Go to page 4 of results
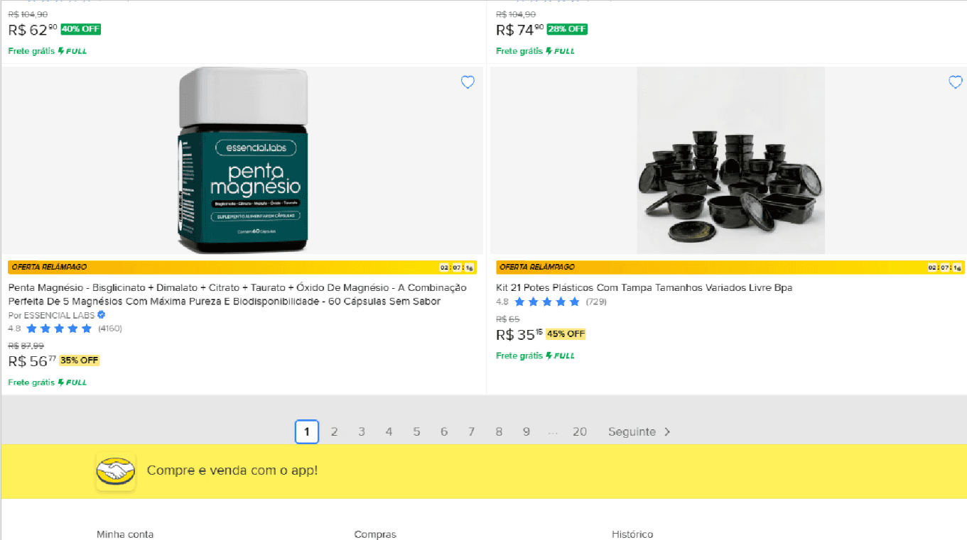Image resolution: width=967 pixels, height=540 pixels. [x=389, y=431]
